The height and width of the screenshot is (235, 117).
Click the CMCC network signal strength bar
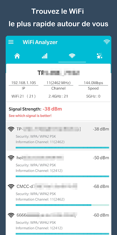[62, 205]
